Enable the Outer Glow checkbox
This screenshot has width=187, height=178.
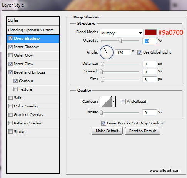[x=10, y=55]
